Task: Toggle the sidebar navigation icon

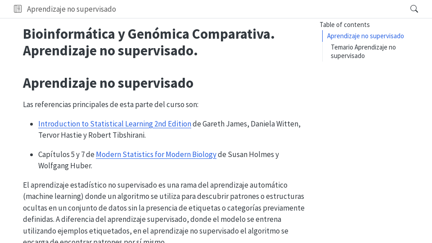Action: click(18, 9)
